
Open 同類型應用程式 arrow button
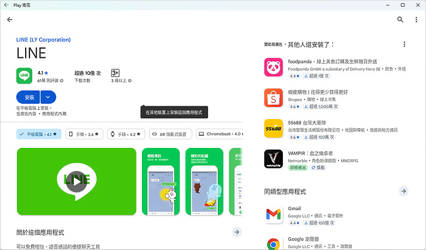tap(404, 191)
